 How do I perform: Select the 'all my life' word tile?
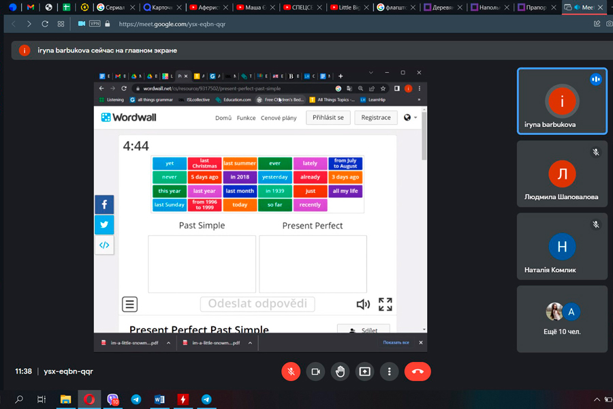click(x=345, y=191)
